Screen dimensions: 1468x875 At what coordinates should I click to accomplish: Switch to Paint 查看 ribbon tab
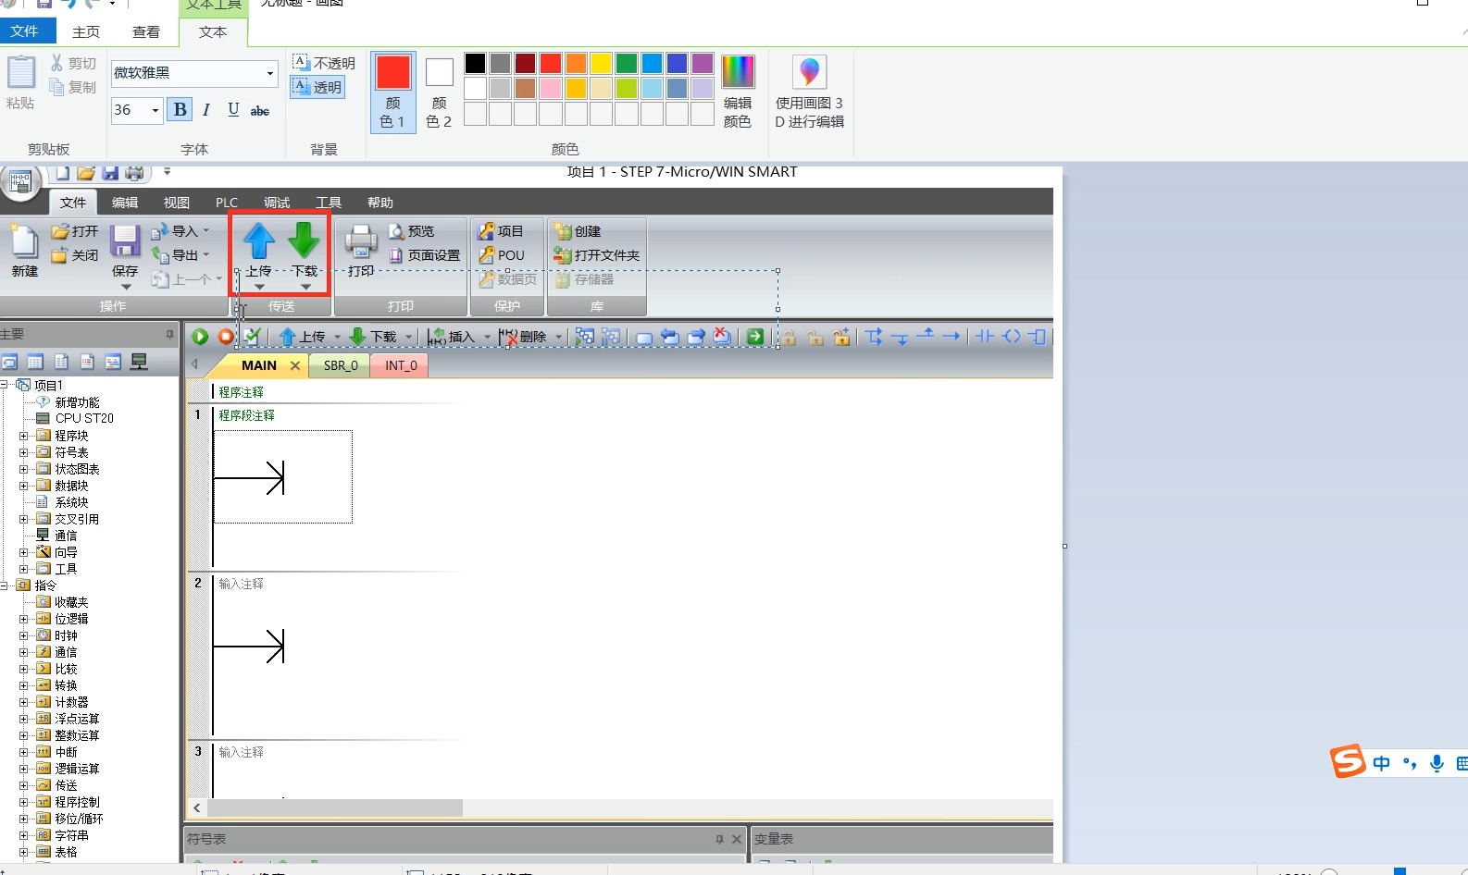(x=146, y=31)
